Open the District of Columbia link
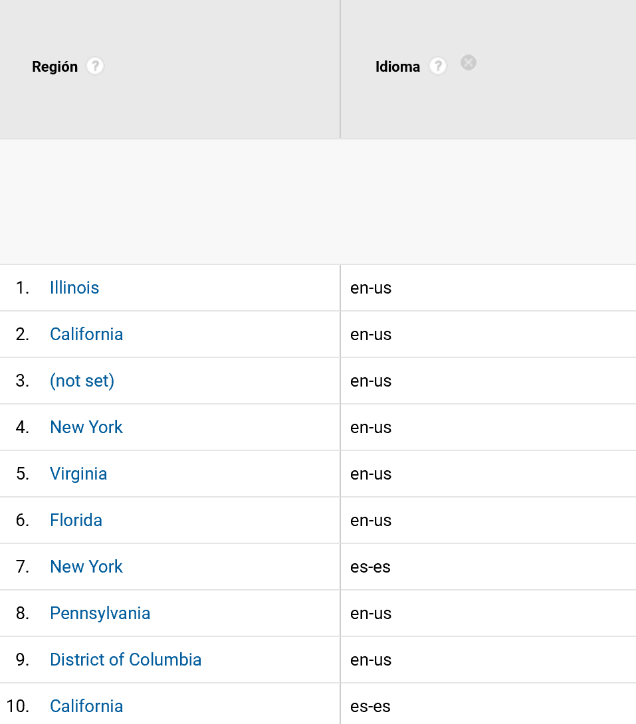 click(126, 660)
